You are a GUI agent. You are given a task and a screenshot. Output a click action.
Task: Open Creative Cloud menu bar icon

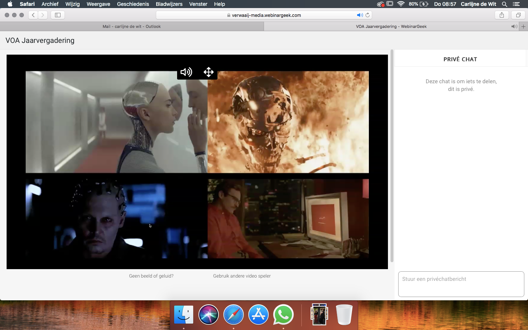pos(381,4)
